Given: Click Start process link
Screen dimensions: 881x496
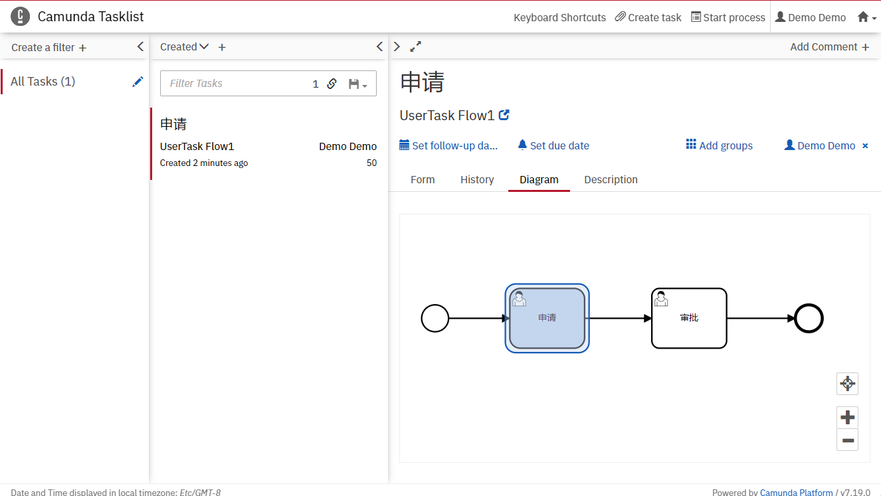Looking at the screenshot, I should tap(728, 17).
